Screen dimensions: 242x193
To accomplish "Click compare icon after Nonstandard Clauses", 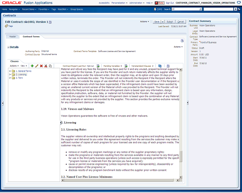I will pos(160,66).
